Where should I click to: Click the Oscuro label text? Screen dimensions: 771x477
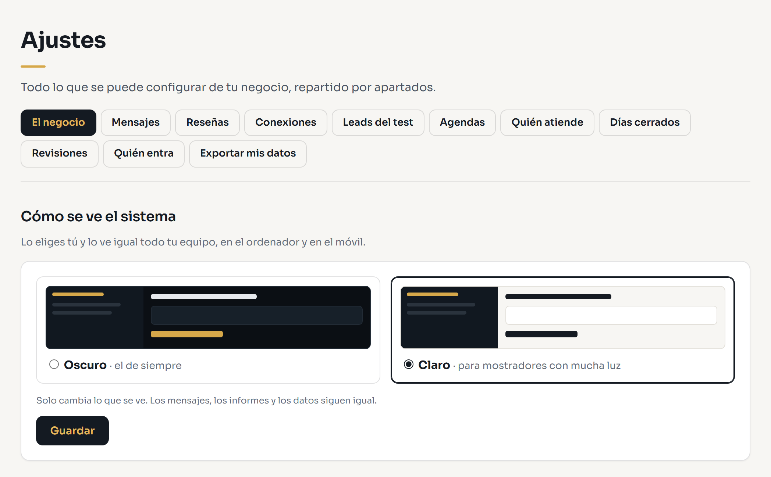click(85, 365)
